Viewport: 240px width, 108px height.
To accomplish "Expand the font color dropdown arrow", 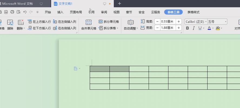I will coord(213,28).
